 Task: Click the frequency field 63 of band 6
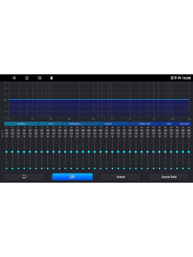click(x=36, y=131)
